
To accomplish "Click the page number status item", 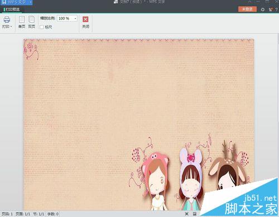I will pyautogui.click(x=7, y=214).
